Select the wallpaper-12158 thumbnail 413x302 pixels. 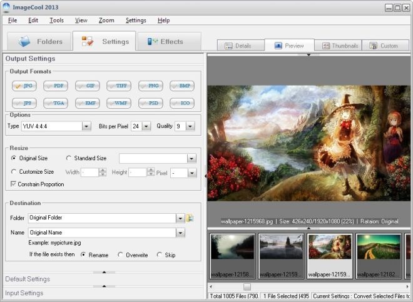coord(232,256)
